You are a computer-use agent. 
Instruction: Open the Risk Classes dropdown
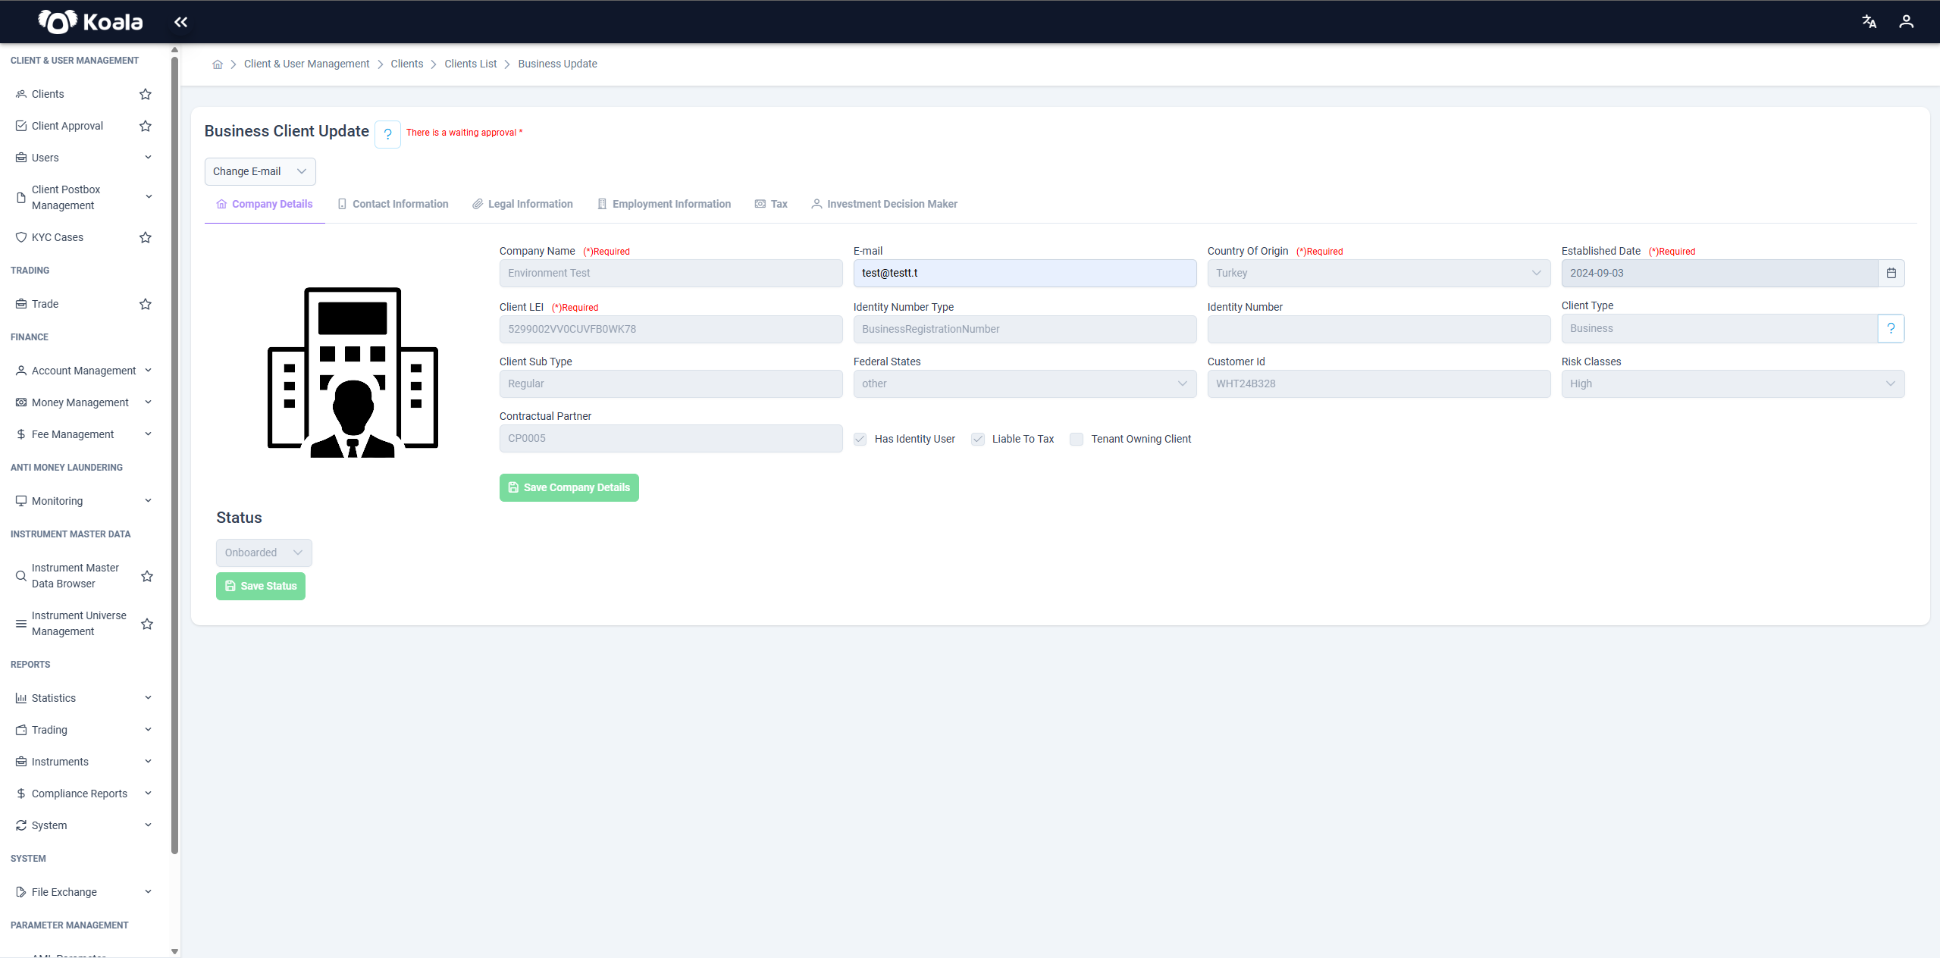coord(1733,384)
